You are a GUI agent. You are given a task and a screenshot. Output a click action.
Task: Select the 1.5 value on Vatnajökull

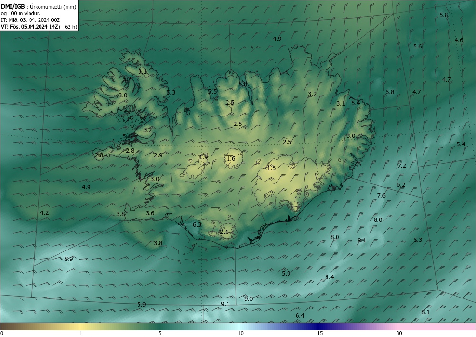(x=271, y=168)
